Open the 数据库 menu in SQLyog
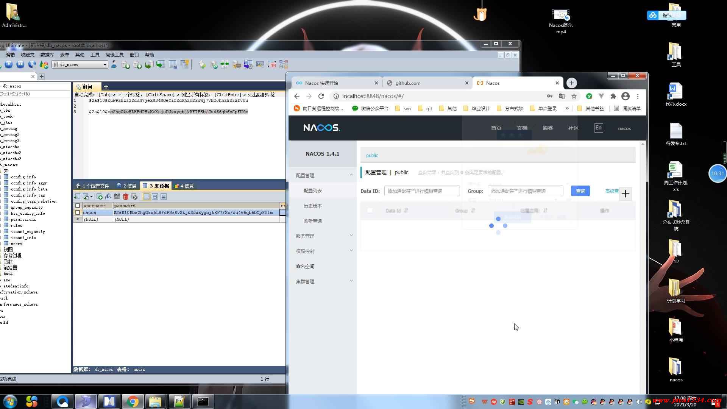The height and width of the screenshot is (409, 727). click(47, 55)
